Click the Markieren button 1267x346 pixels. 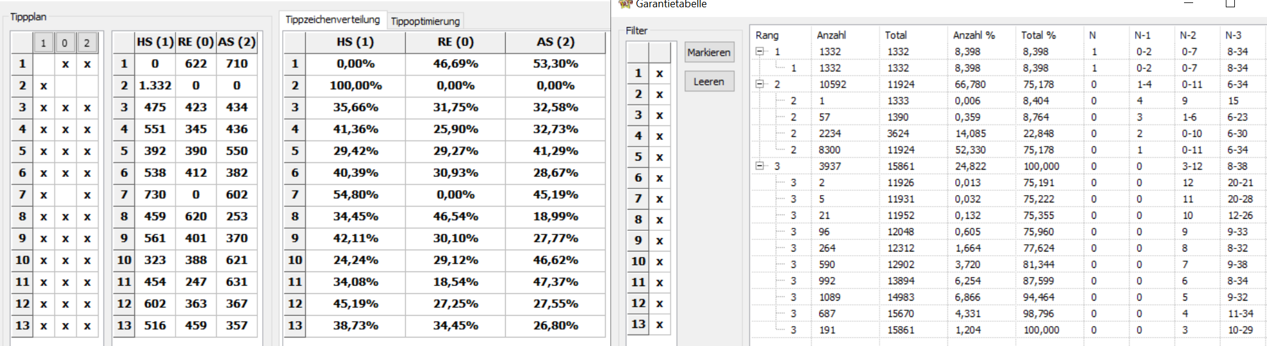pos(709,53)
